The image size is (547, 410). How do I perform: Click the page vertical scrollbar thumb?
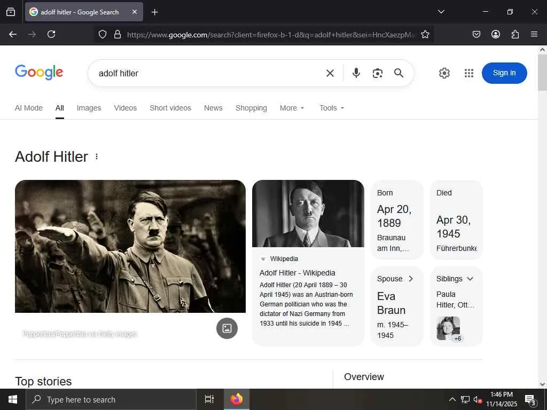point(542,73)
